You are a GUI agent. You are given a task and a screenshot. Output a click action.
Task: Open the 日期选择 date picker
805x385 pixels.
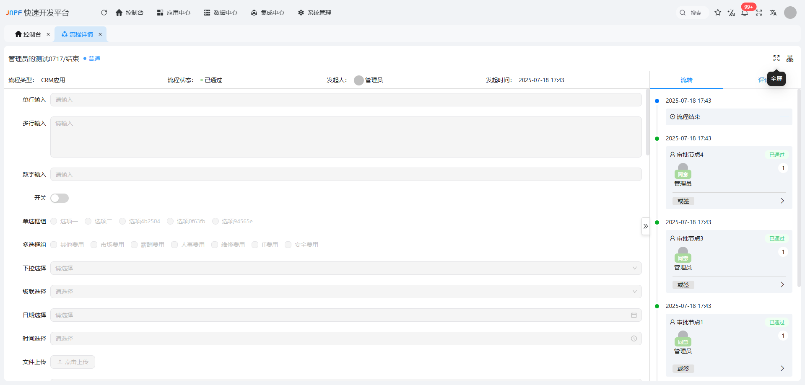[x=346, y=315]
